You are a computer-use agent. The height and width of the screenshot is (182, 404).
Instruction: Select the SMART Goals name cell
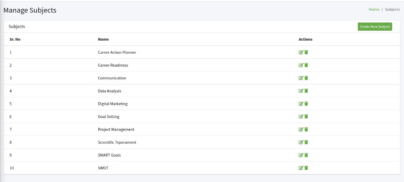109,155
